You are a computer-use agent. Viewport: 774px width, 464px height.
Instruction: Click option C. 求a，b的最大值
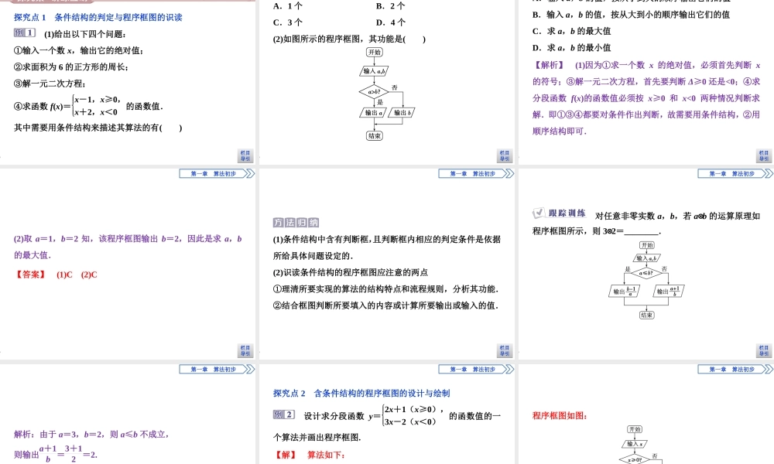pyautogui.click(x=572, y=31)
